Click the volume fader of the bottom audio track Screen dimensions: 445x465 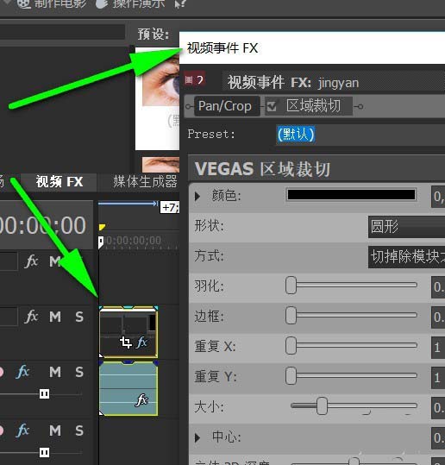point(45,453)
